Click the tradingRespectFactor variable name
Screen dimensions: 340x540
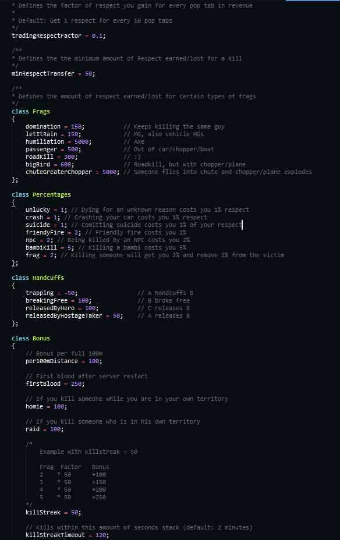[x=47, y=36]
